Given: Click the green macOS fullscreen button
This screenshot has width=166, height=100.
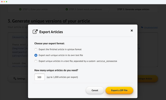Looking at the screenshot, I should (7, 2).
